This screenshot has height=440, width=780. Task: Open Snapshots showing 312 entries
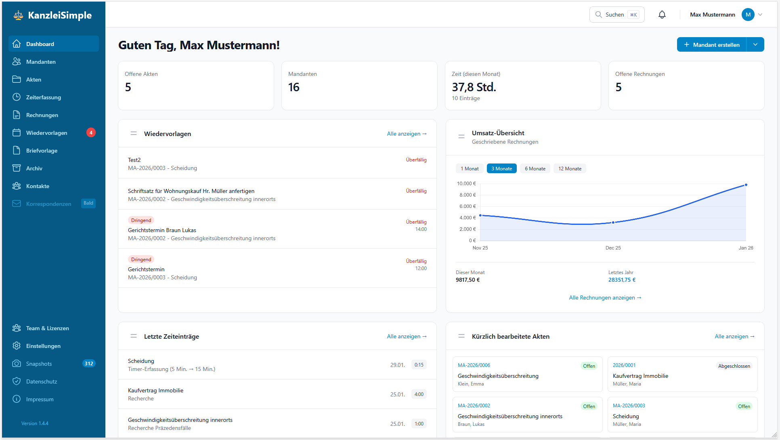pos(39,364)
